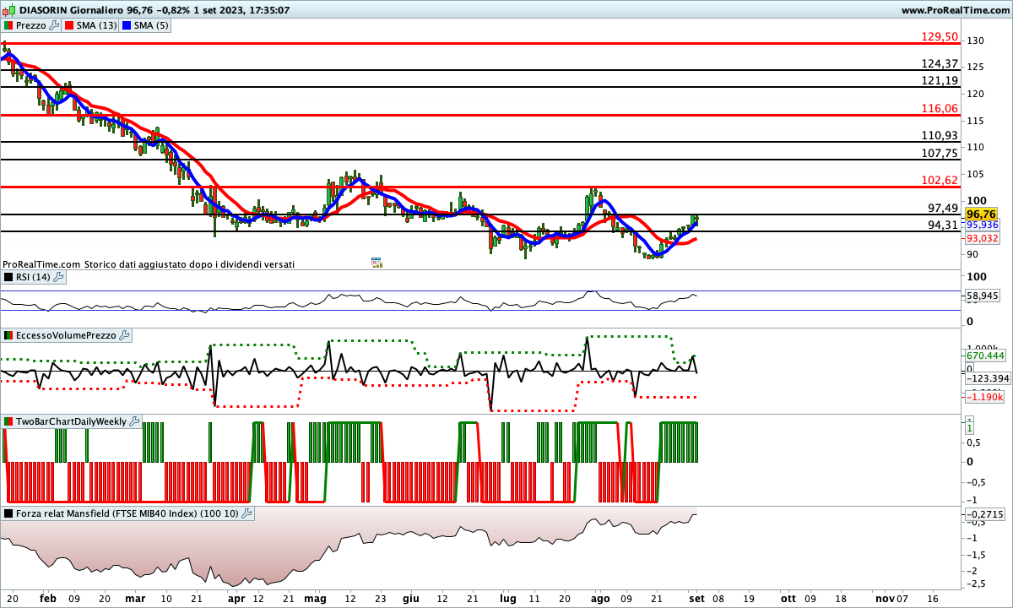Click the Storico dati aggiustato dividendi note
The height and width of the screenshot is (608, 1013).
[x=189, y=264]
